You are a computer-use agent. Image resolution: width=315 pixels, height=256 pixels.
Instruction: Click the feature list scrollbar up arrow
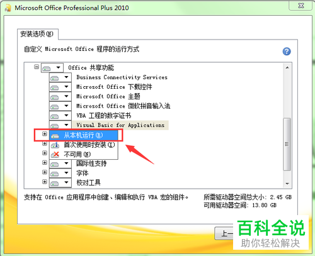coord(287,67)
